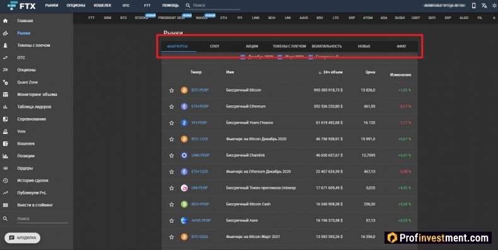Select STOCKS in the top ticker bar

pos(141,18)
